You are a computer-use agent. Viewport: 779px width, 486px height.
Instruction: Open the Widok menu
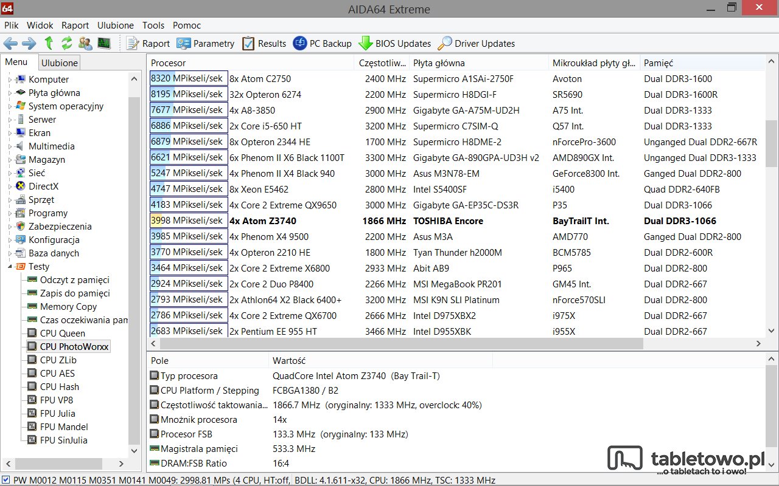[x=40, y=25]
